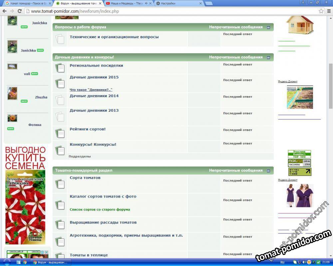This screenshot has width=333, height=266.
Task: Open Список сортов со старого форума link
Action: coord(100,209)
